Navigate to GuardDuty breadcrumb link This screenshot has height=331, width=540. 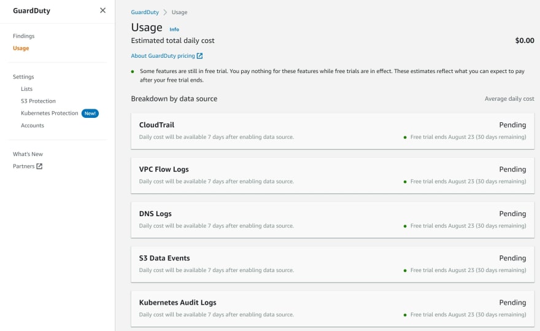click(x=145, y=12)
